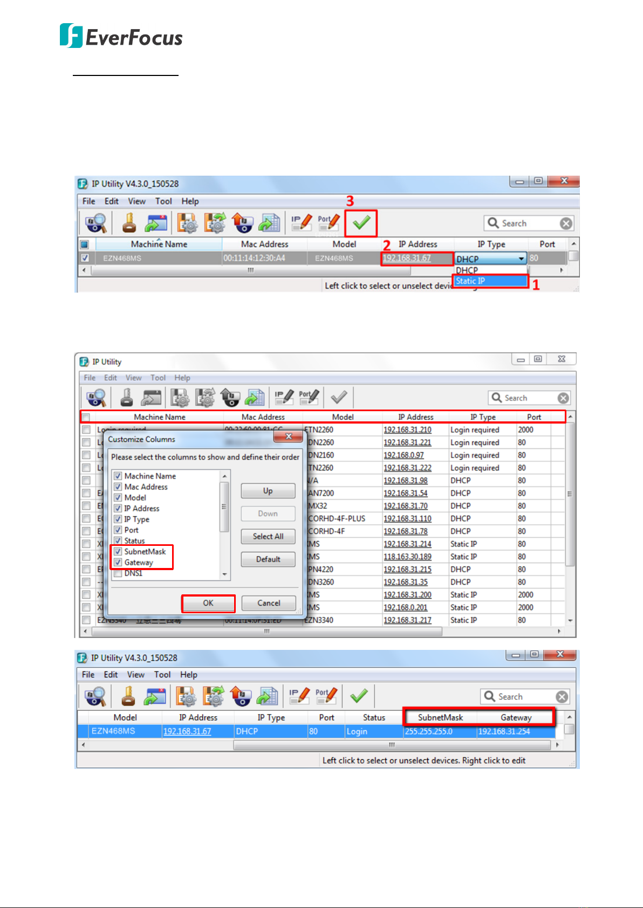Click the Search field in middle IP Utility window
643x908 pixels.
(x=530, y=398)
